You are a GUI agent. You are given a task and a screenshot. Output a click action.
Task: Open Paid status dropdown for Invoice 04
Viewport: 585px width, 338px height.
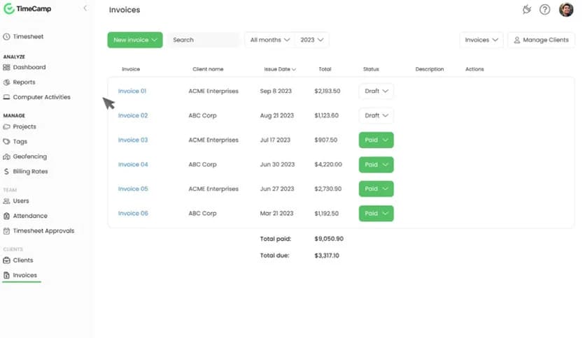(376, 165)
